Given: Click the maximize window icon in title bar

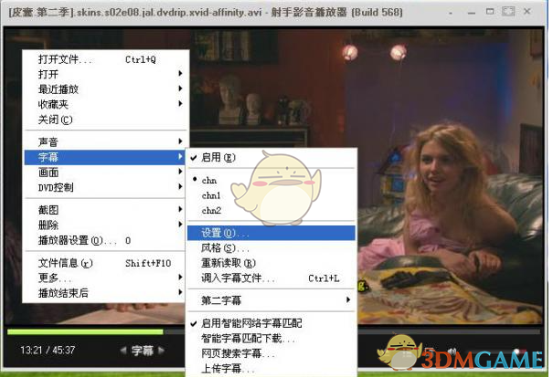Looking at the screenshot, I should tap(490, 12).
